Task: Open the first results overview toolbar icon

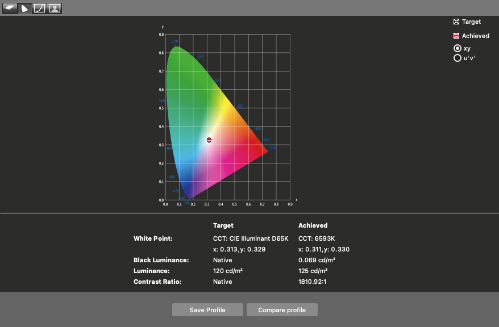Action: click(10, 9)
